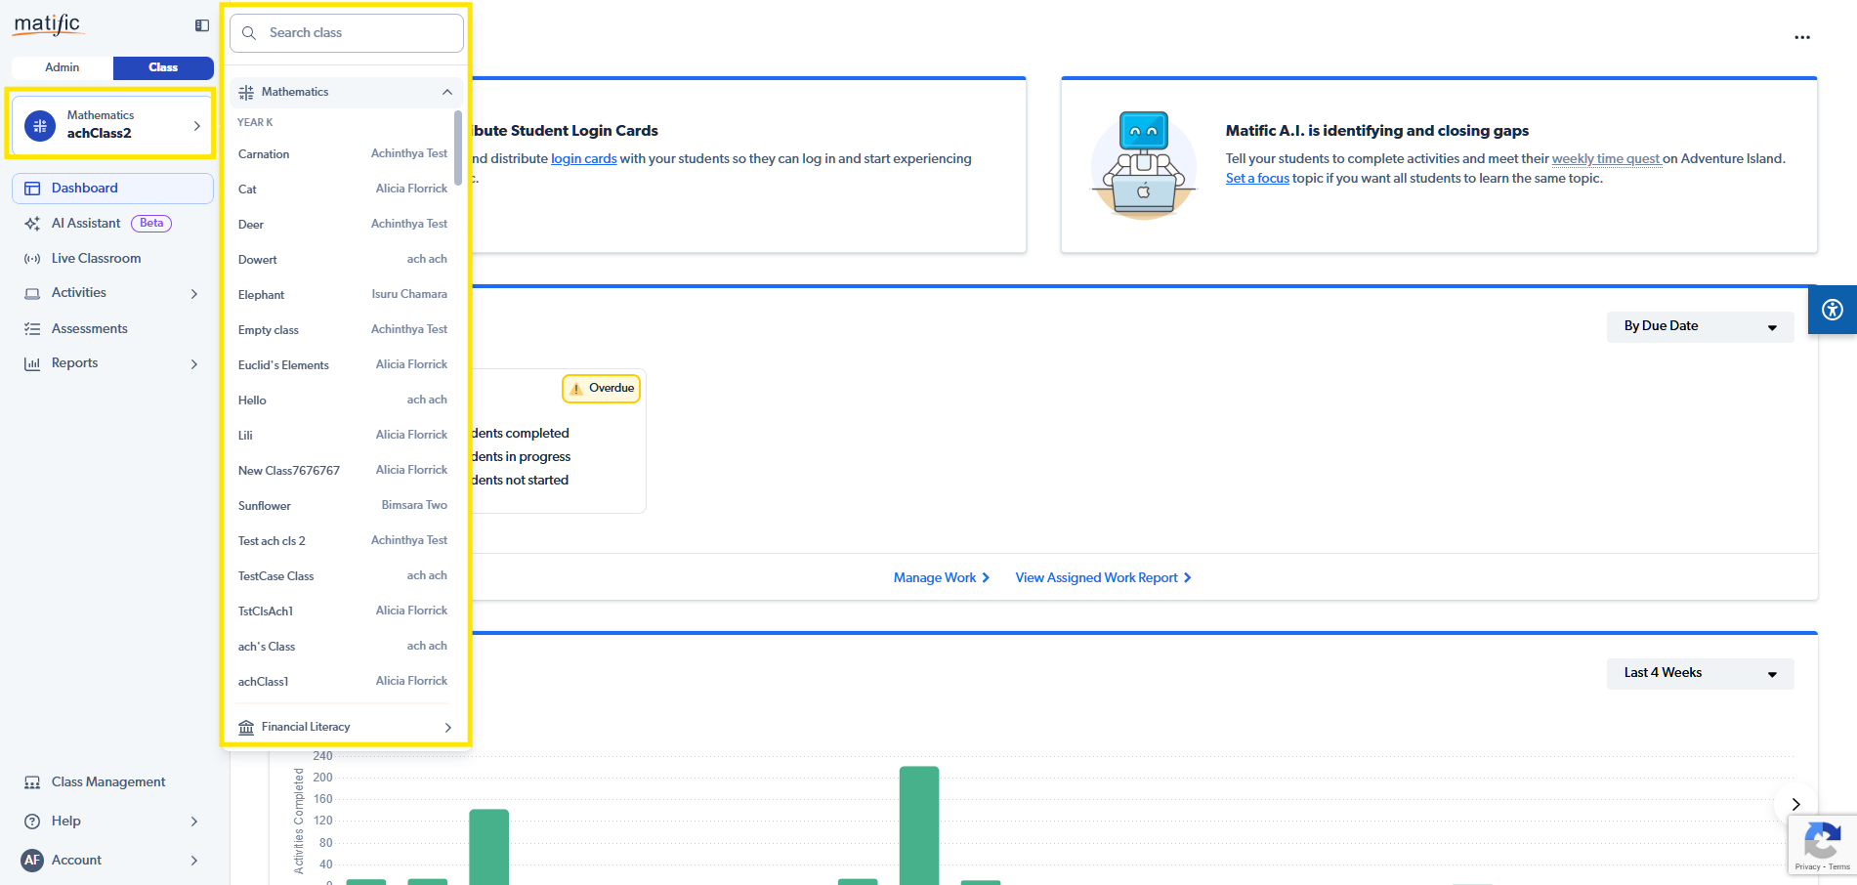Click the Manage Work link
Image resolution: width=1857 pixels, height=885 pixels.
coord(941,577)
